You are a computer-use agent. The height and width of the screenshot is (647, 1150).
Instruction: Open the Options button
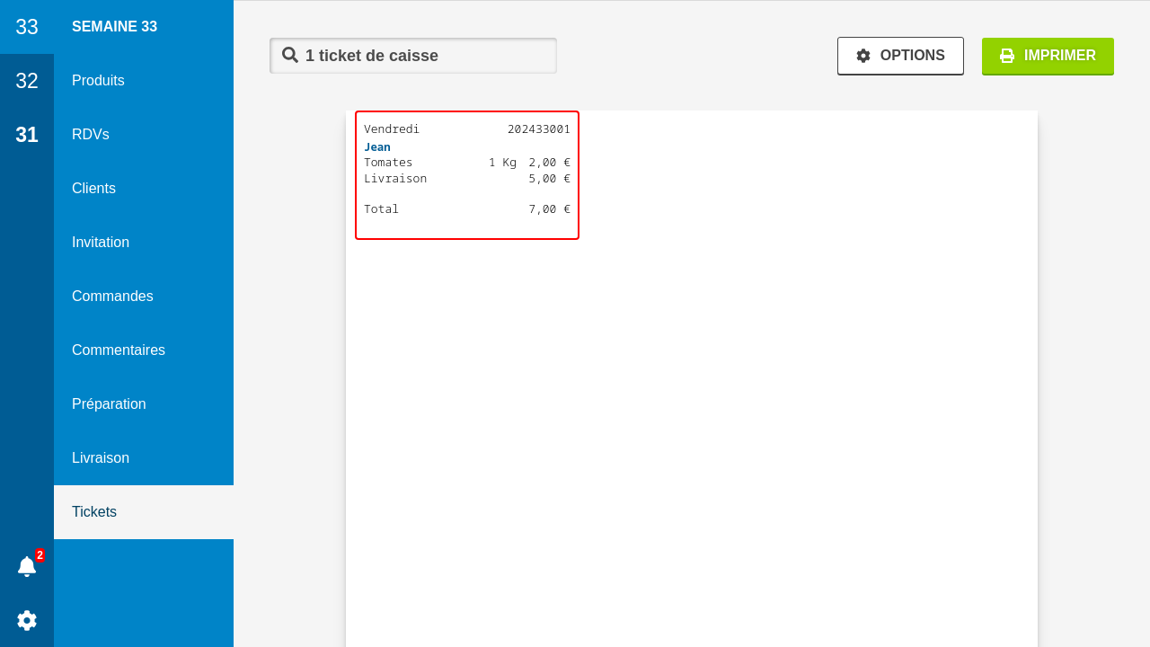tap(900, 56)
